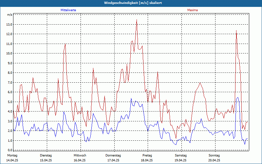Viewport: 262px width, 164px height.
Task: Click the 7,0 y-axis value
Action: [x=10, y=83]
